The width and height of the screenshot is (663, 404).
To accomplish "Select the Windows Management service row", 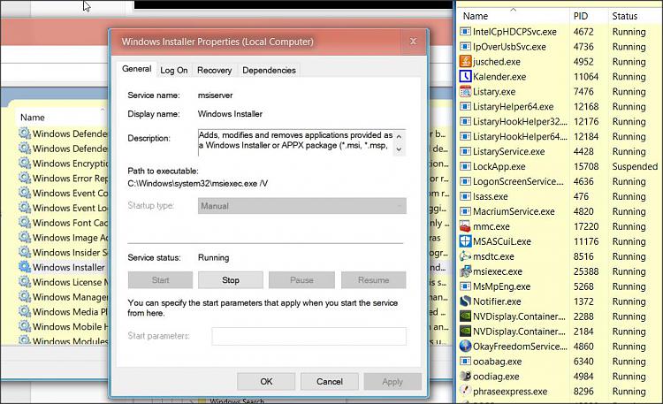I will 63,296.
